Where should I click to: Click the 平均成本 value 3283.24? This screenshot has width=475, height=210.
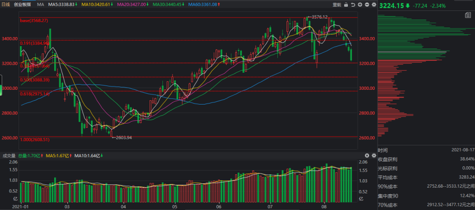tap(466, 177)
